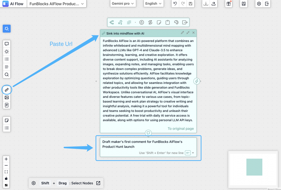Screen dimensions: 281x190
Task: Toggle the minimap layout button
Action: tap(6, 185)
